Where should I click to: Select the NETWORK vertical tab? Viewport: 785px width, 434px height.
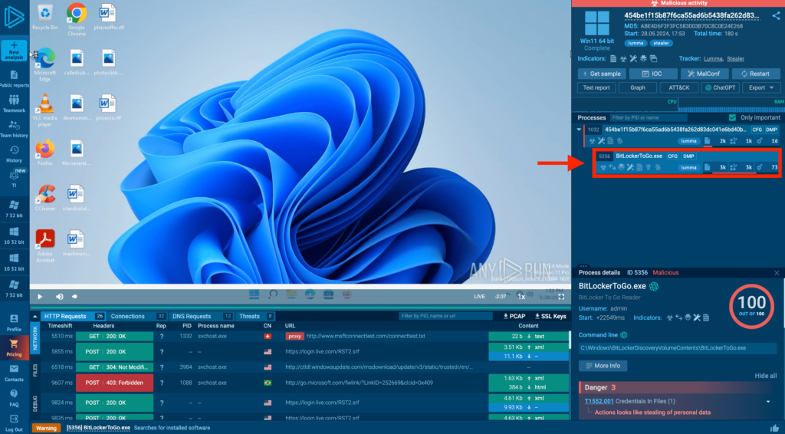(x=35, y=337)
